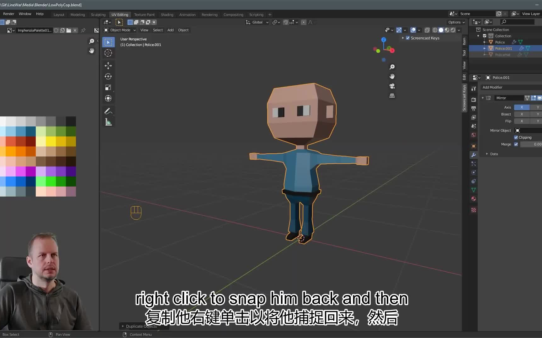Select the Modifier Properties wrench icon
542x338 pixels.
coord(474,155)
